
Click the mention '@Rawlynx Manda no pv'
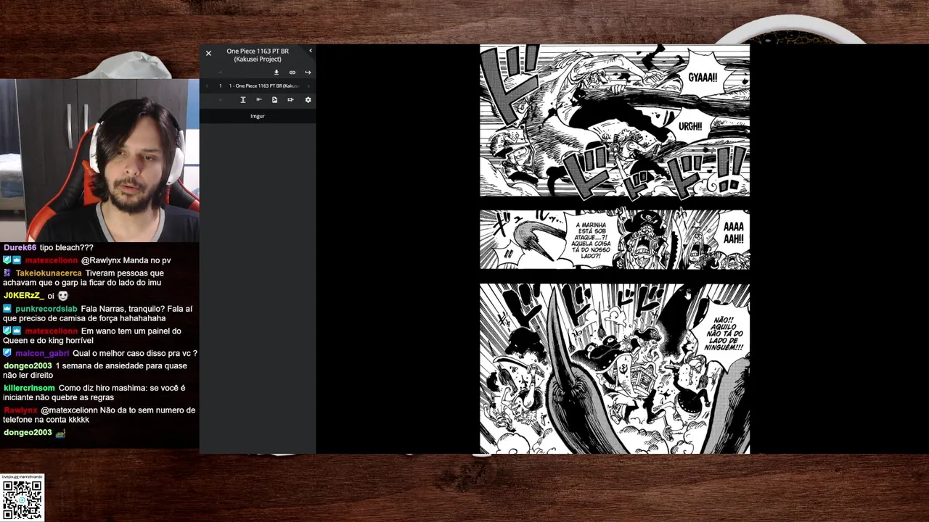(126, 260)
